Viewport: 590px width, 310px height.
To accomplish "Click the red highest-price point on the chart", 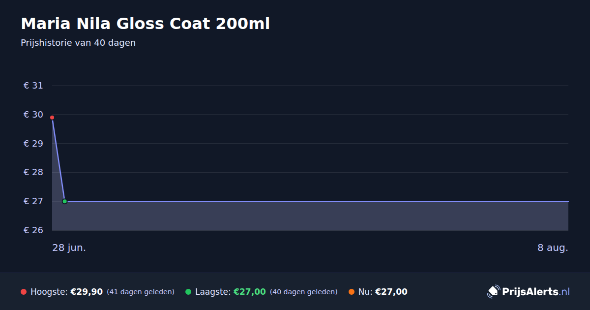I will (x=52, y=118).
